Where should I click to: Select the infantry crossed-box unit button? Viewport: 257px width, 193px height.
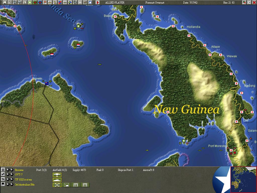coord(57,185)
